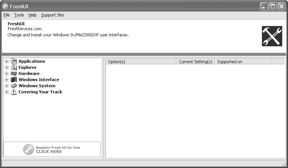Close the FreshUI window
The width and height of the screenshot is (288, 168).
[x=281, y=7]
